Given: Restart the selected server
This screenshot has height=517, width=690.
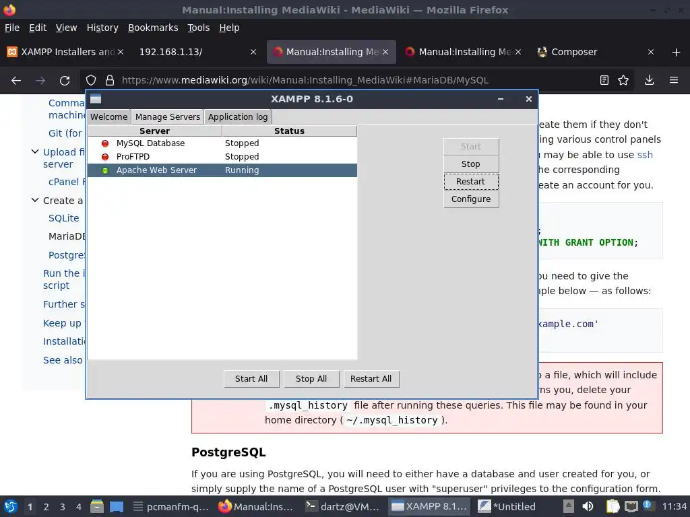Looking at the screenshot, I should click(471, 182).
